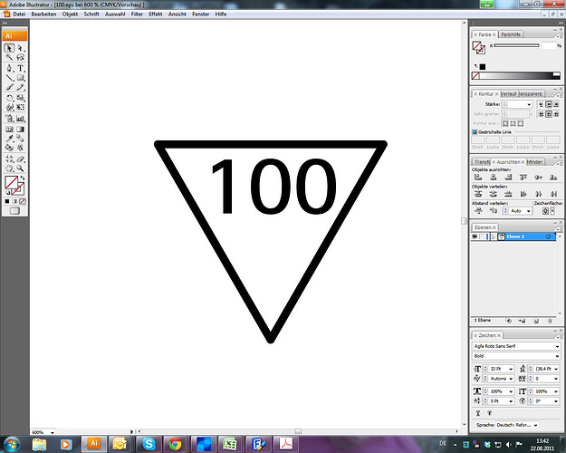Select the Scale tool
This screenshot has height=453, width=566.
coord(21,98)
